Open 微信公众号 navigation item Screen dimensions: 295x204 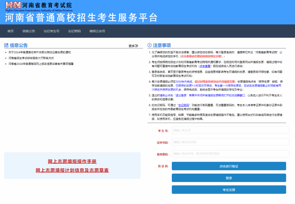[x=97, y=31]
